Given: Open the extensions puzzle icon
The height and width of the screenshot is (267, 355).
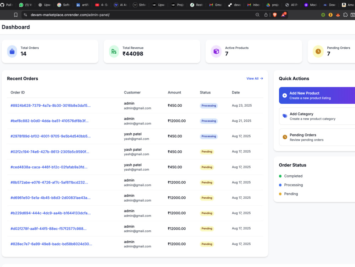Looking at the screenshot, I should pos(345,15).
